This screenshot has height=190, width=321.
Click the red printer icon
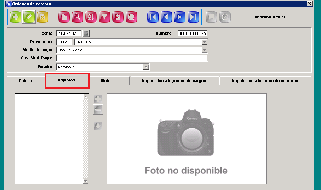coord(131,17)
